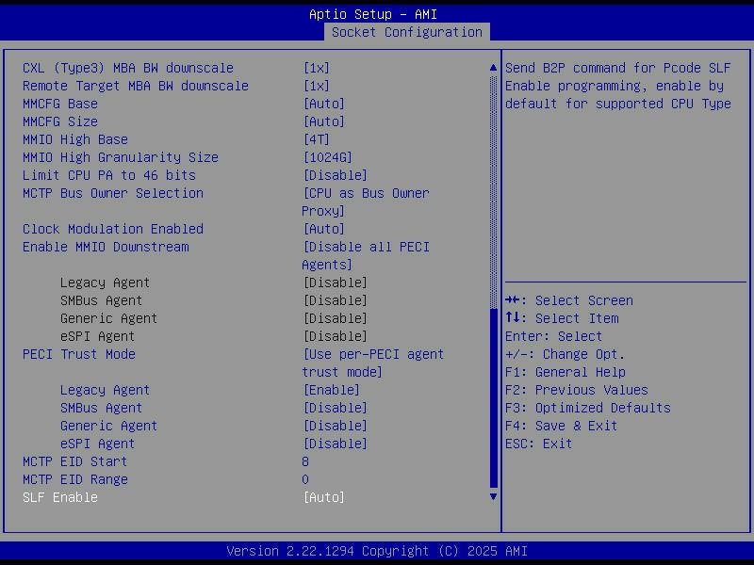
Task: Toggle PECI Trust eSPI Agent [Disable] value
Action: point(336,444)
